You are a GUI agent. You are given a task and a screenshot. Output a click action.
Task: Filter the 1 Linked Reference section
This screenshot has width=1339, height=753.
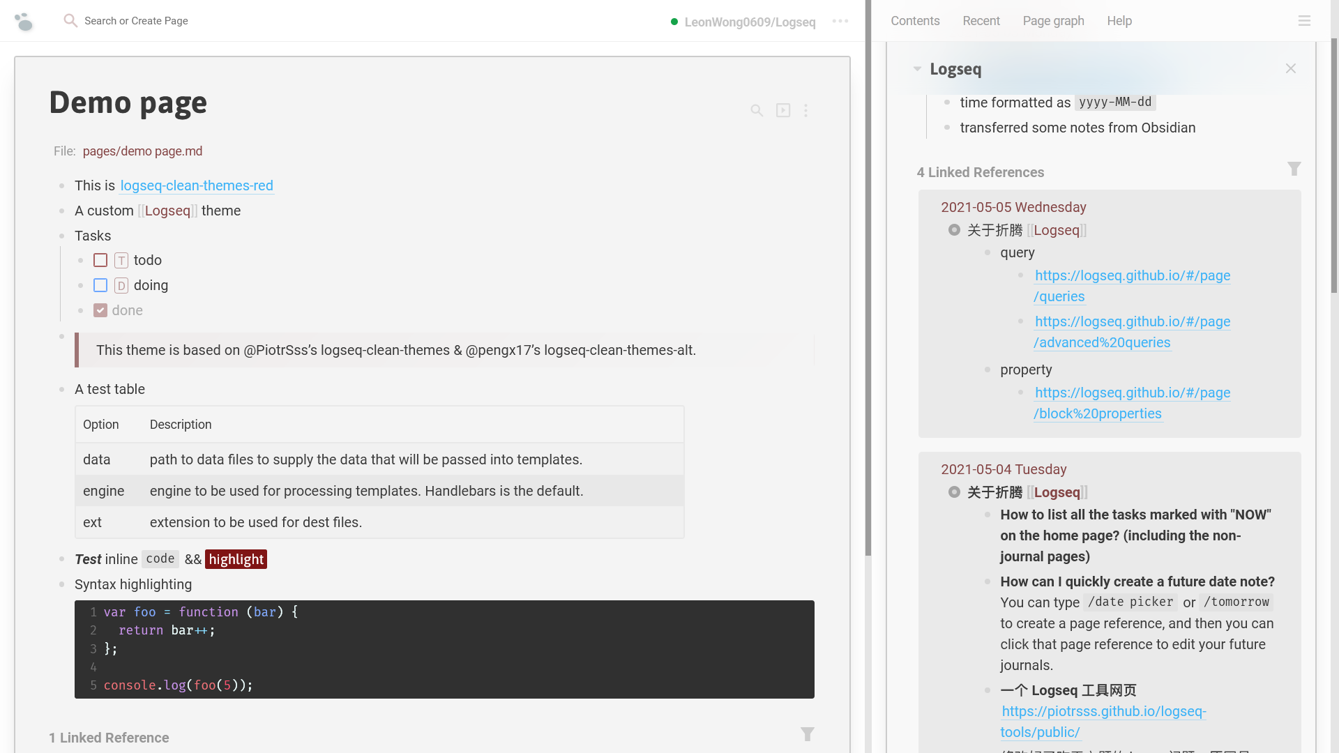(x=807, y=734)
